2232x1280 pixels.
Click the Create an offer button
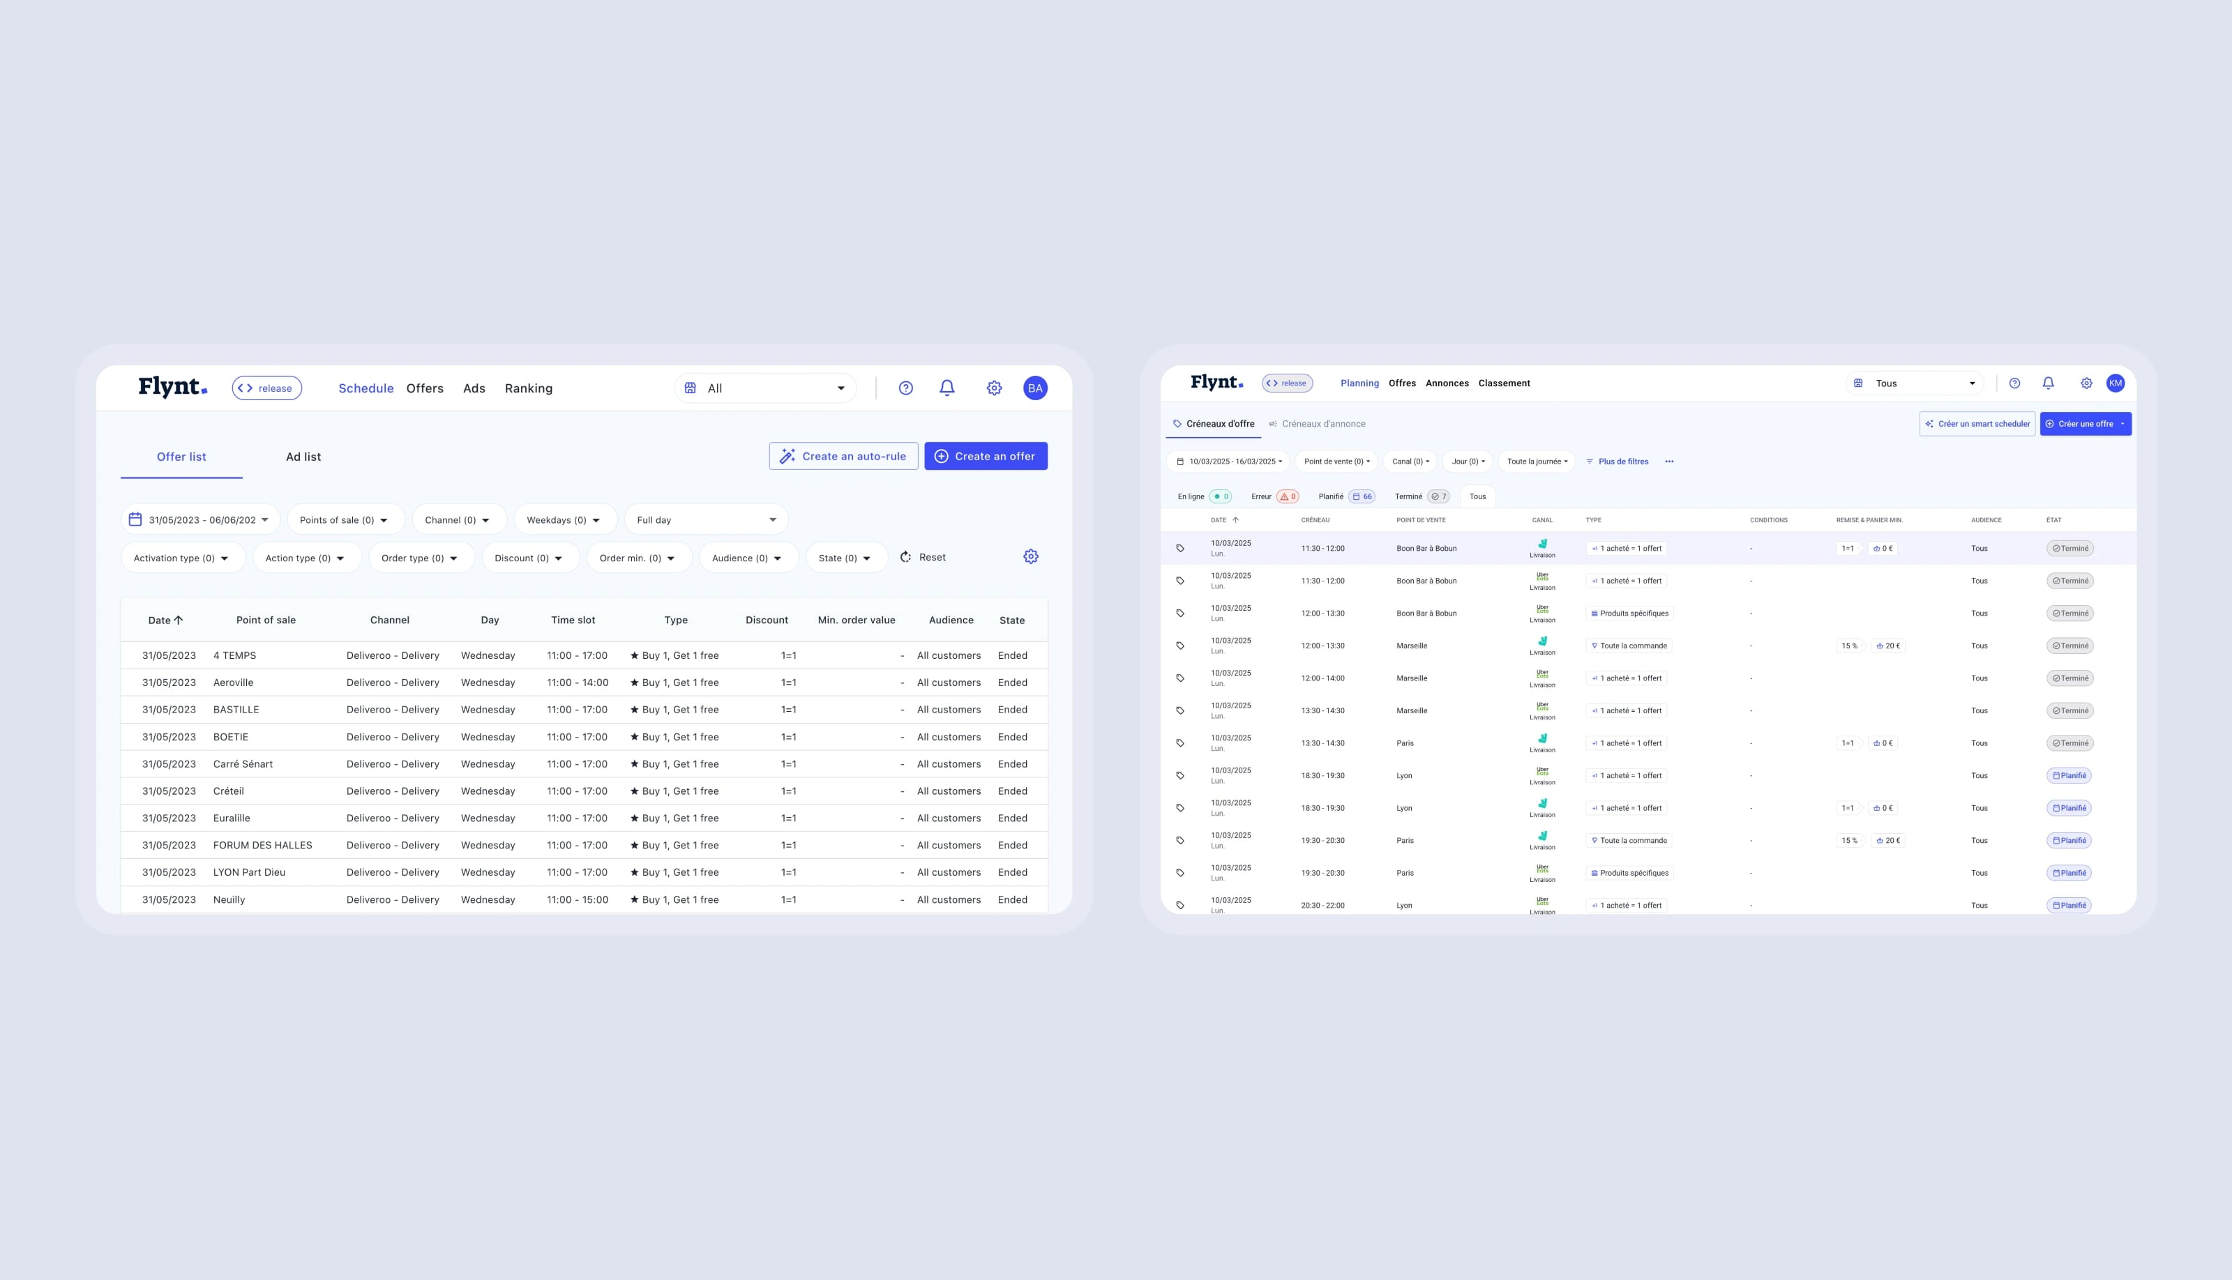coord(985,456)
